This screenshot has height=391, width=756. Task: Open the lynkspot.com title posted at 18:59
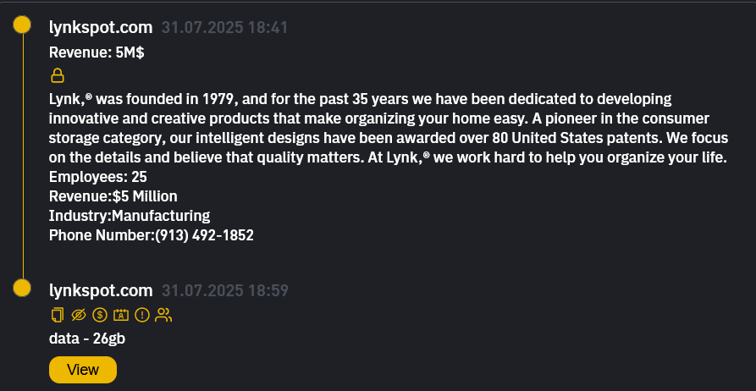pyautogui.click(x=101, y=290)
